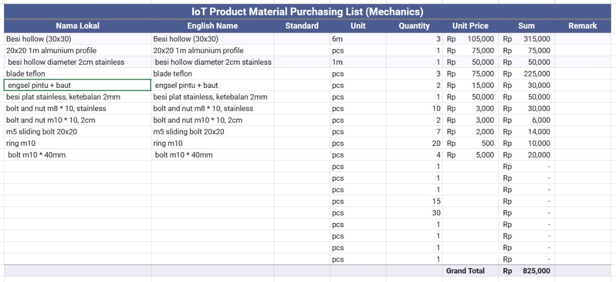Select Unit cell 6m
This screenshot has width=616, height=282.
coord(358,39)
